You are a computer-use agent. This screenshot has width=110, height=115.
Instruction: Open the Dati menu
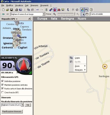point(27,6)
